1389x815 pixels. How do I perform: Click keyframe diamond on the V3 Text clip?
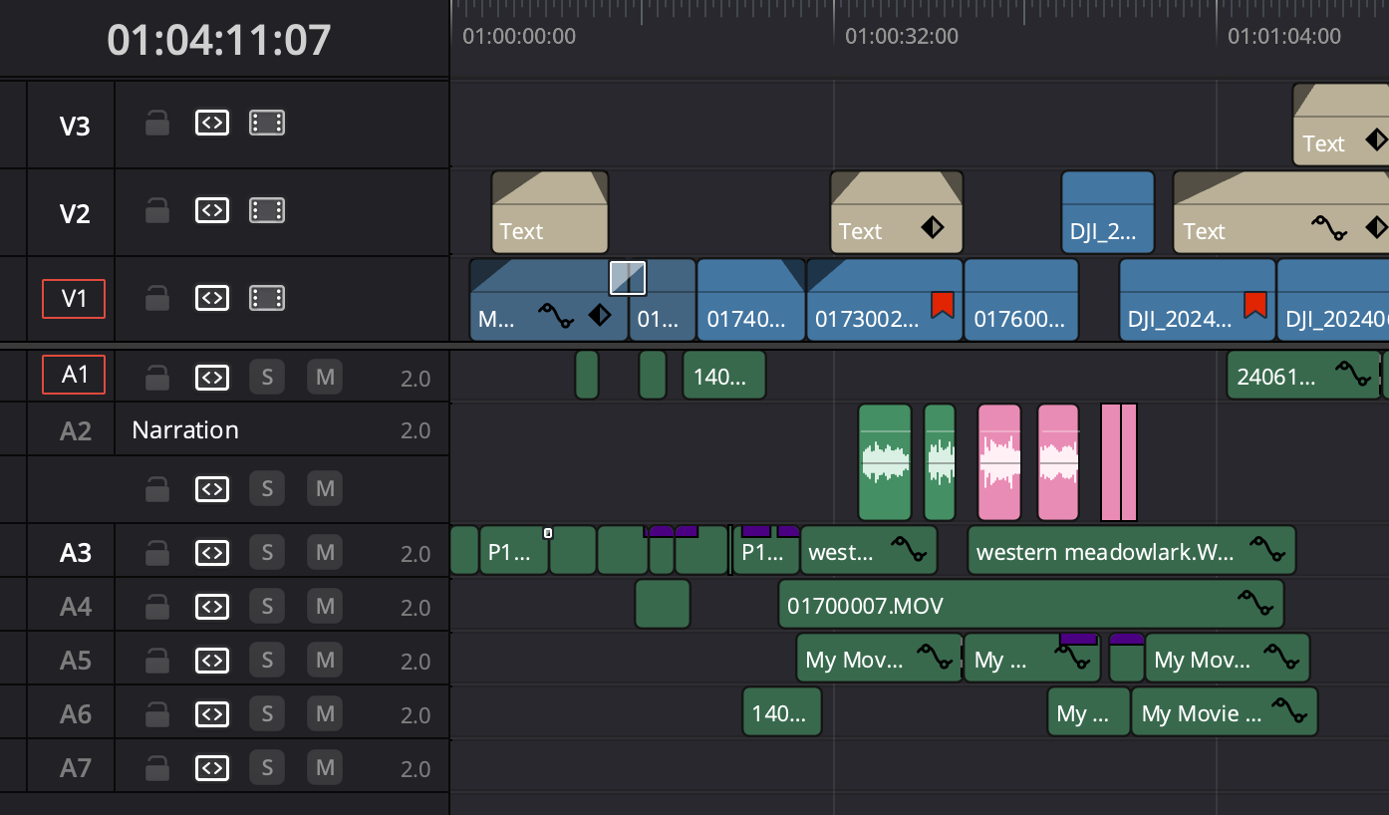(x=1376, y=140)
